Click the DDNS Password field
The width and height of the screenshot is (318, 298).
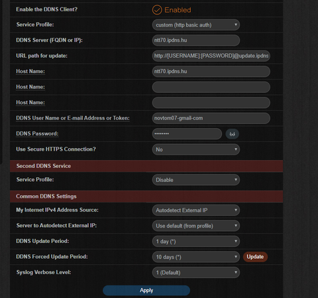click(187, 134)
